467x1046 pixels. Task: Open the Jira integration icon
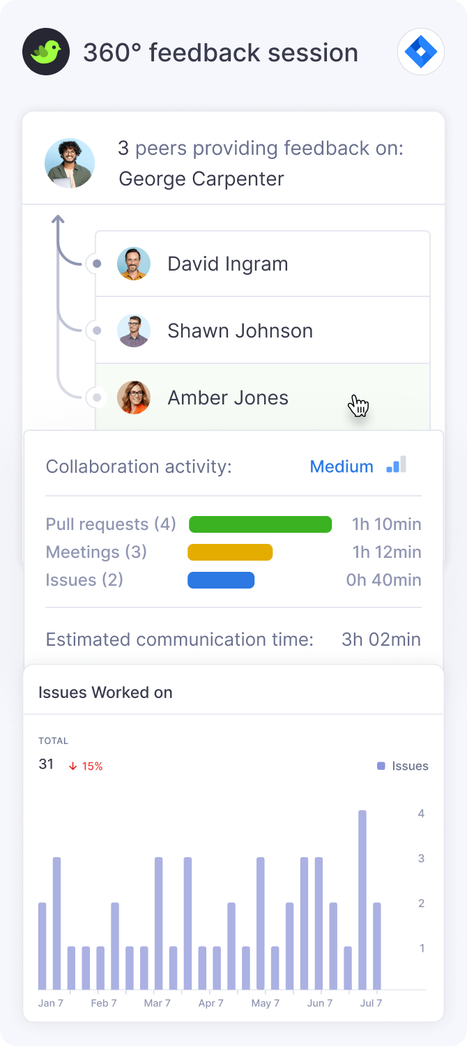421,52
